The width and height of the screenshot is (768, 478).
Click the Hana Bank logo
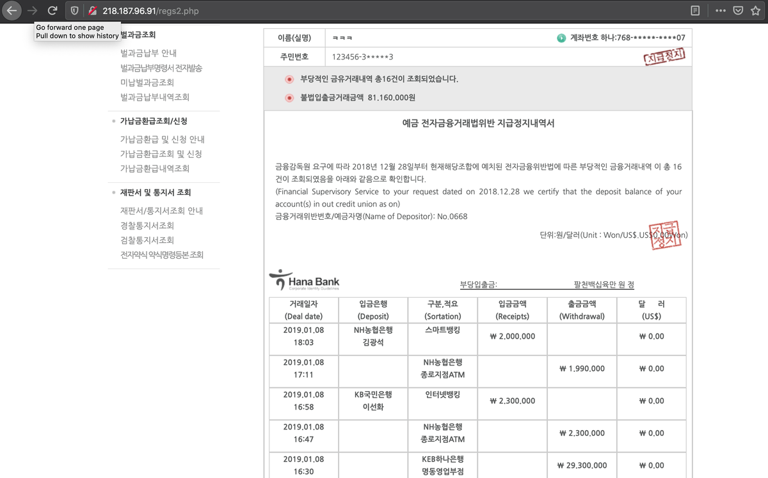pos(304,281)
